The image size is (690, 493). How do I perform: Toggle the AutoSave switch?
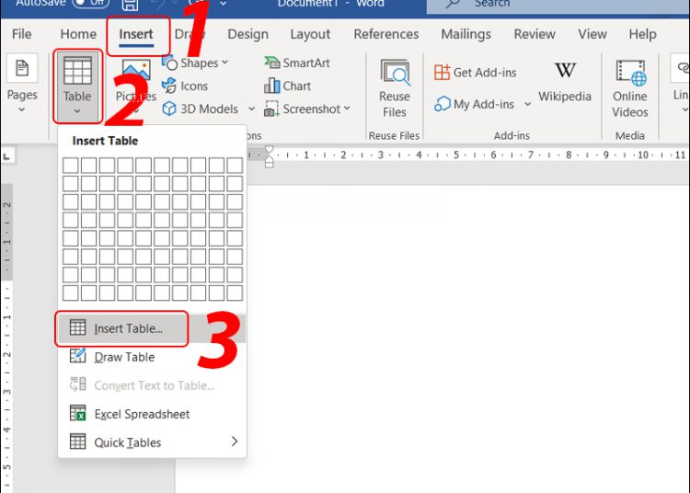point(91,3)
